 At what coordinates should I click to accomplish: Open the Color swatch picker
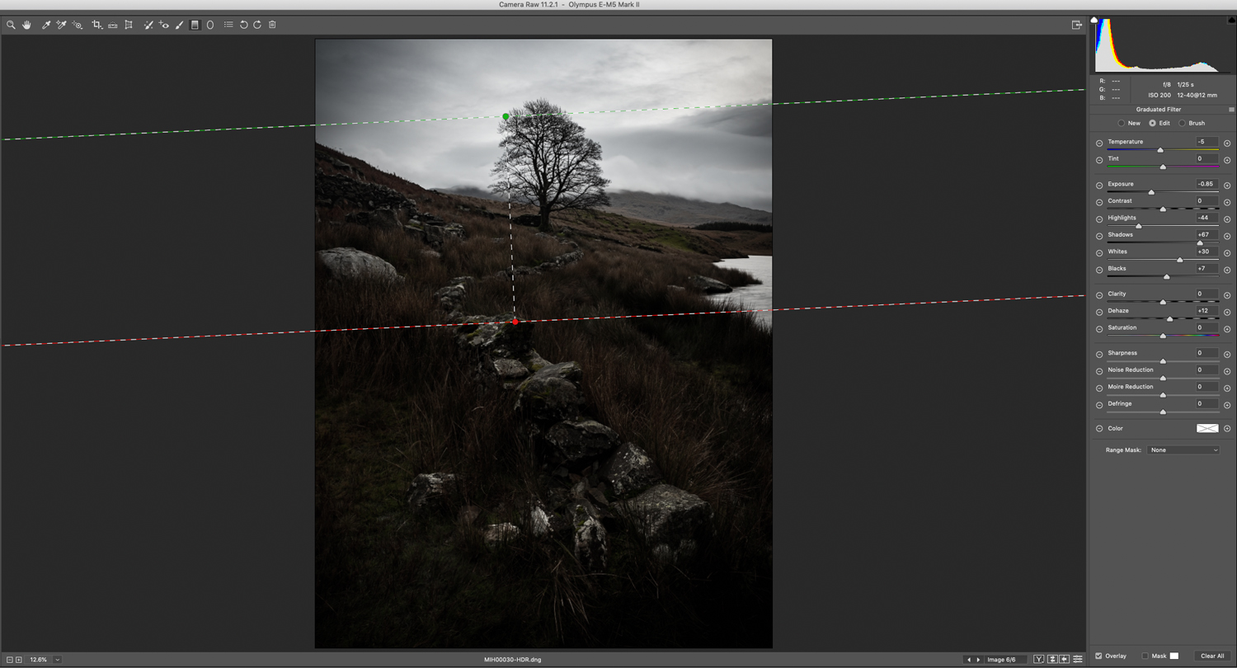pyautogui.click(x=1207, y=429)
